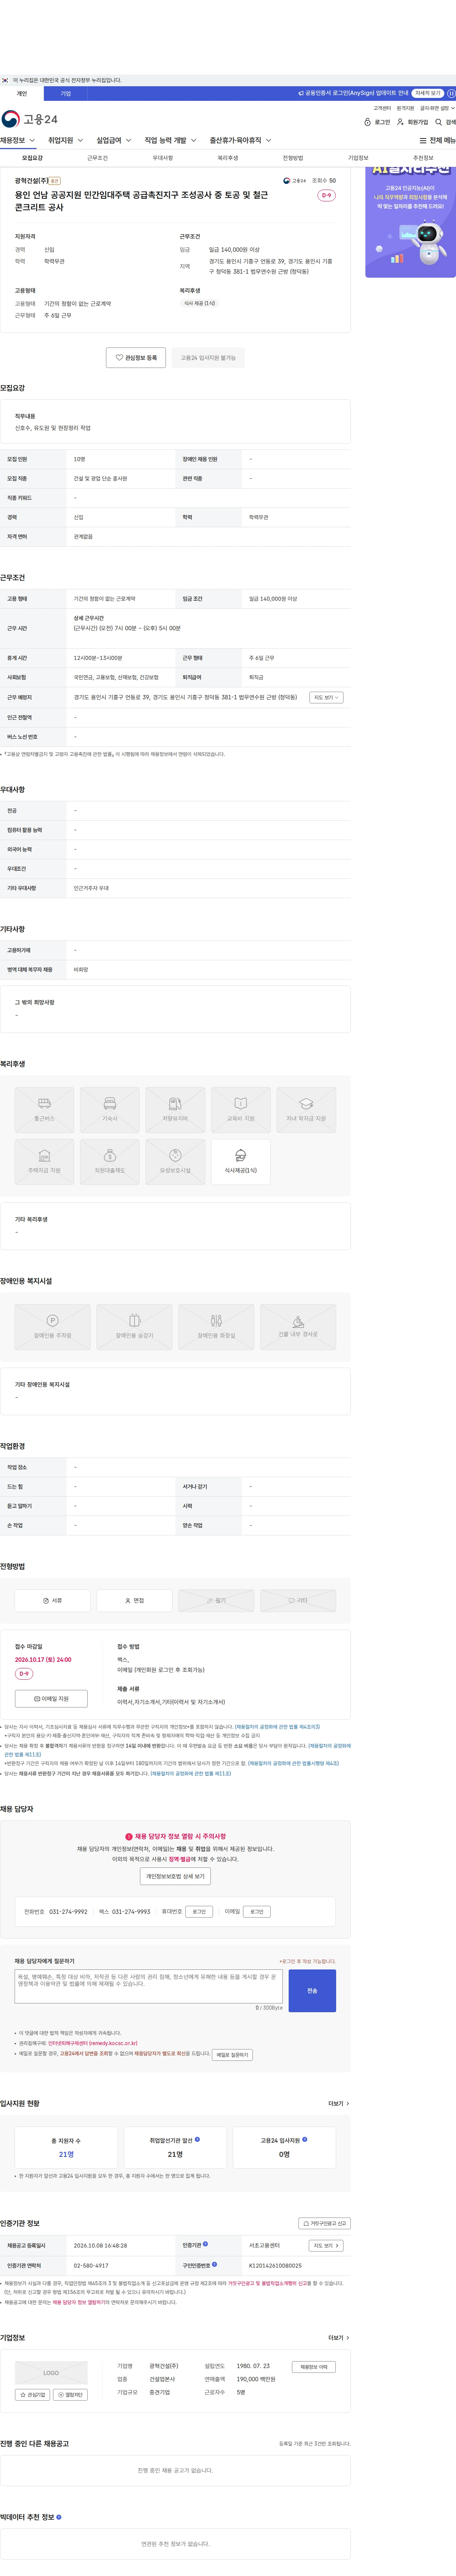Click the 개인정보보호법 상세 보기 button
Image resolution: width=456 pixels, height=2576 pixels.
(175, 1876)
